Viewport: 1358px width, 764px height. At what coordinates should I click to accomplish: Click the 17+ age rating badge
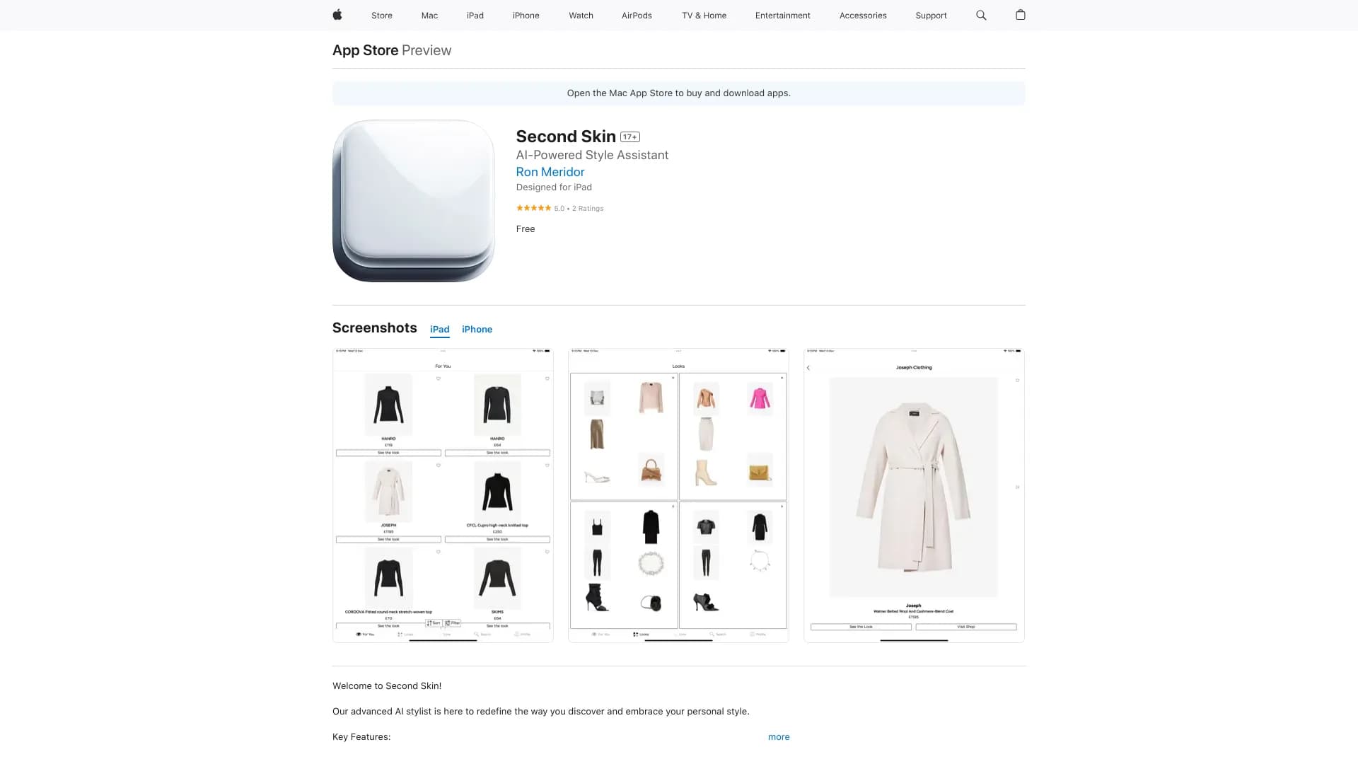tap(630, 137)
